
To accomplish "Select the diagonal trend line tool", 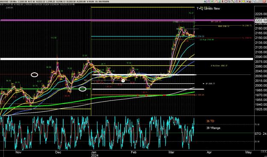I will (232, 1).
